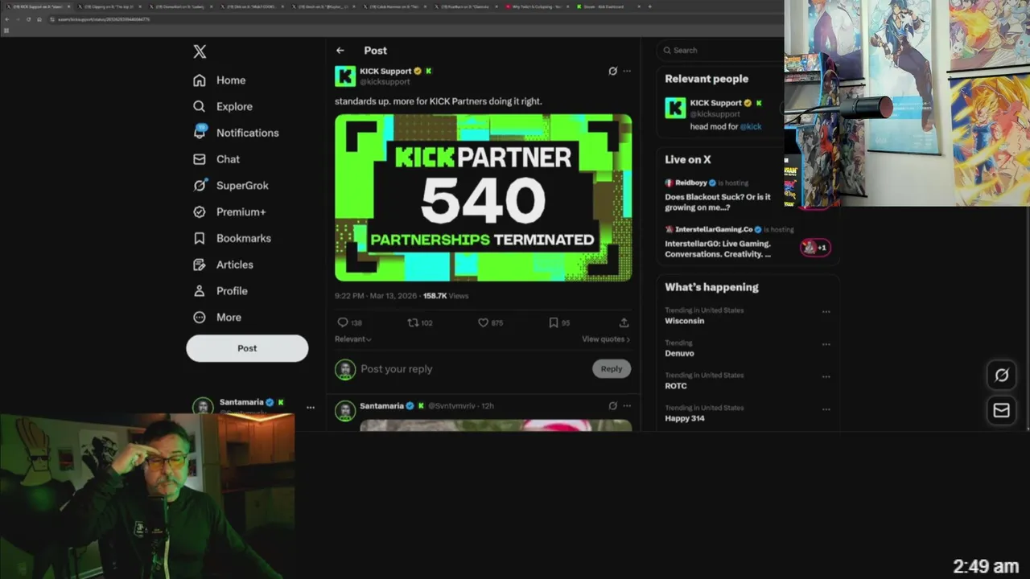1030x579 pixels.
Task: Open a new browser tab
Action: click(650, 6)
